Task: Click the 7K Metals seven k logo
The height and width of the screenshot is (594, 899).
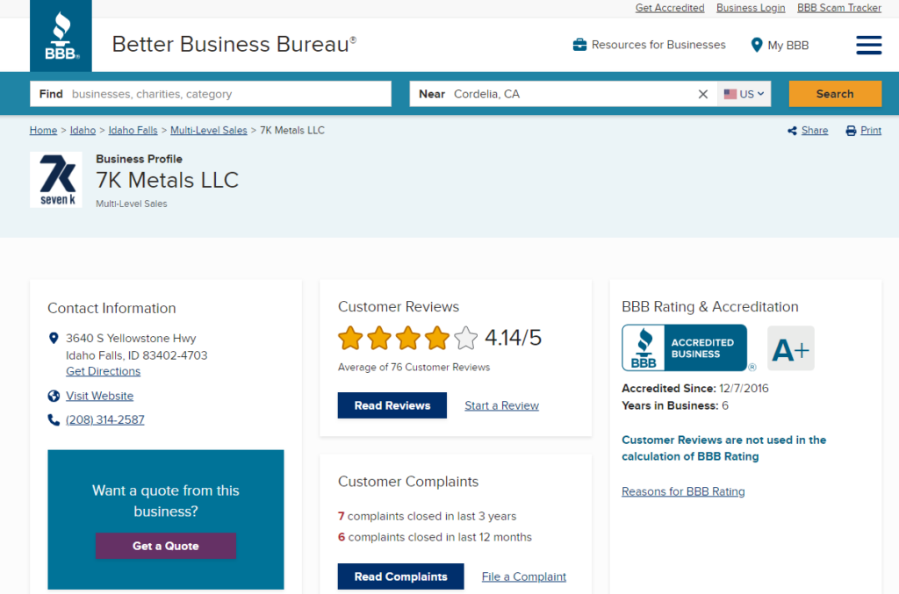Action: pos(56,180)
